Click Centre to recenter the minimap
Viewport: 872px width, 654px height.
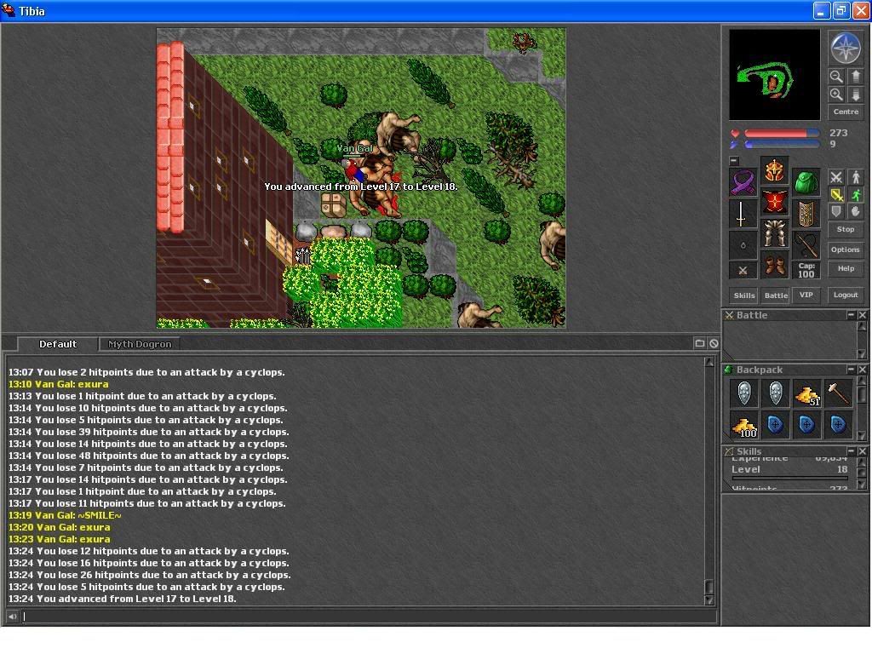[846, 112]
